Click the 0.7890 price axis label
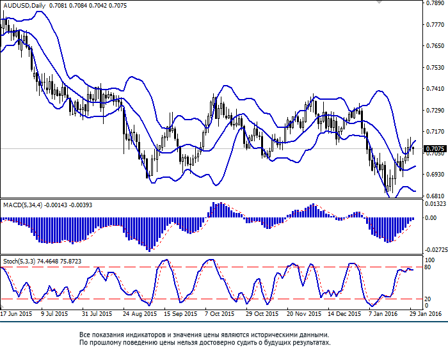The width and height of the screenshot is (448, 353). coord(435,3)
